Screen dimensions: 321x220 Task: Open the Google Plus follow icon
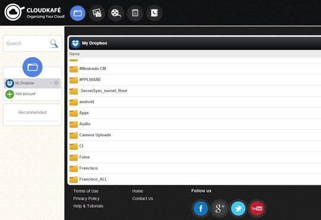[x=219, y=209]
